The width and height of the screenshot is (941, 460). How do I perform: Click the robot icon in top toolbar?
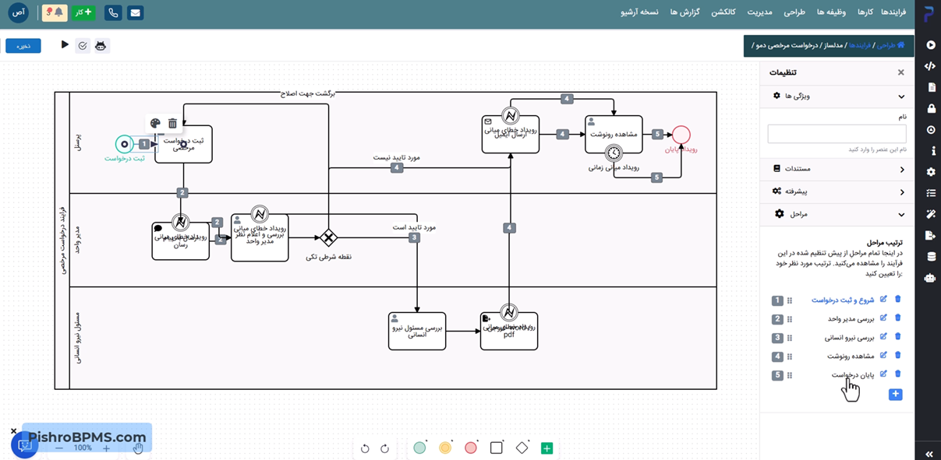pyautogui.click(x=101, y=46)
